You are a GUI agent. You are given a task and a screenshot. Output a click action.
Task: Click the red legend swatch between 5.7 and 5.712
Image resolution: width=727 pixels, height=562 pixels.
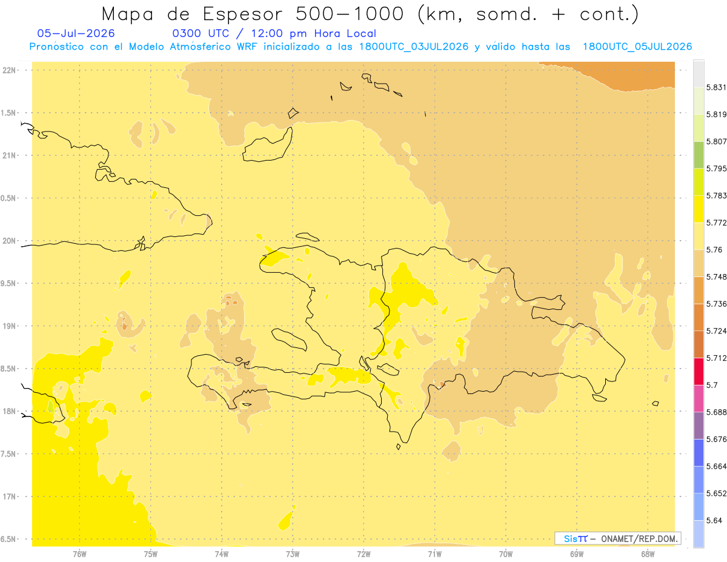699,371
